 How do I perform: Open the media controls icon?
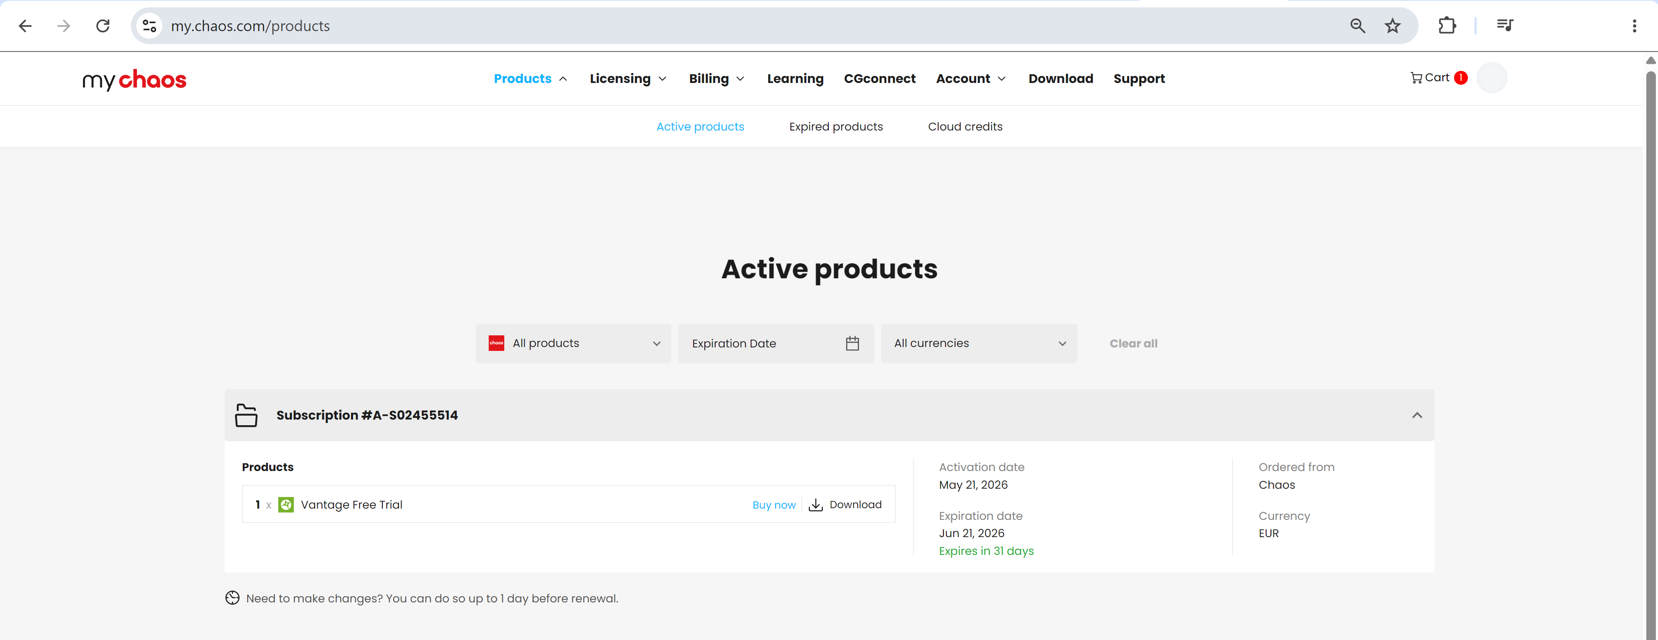(1505, 26)
